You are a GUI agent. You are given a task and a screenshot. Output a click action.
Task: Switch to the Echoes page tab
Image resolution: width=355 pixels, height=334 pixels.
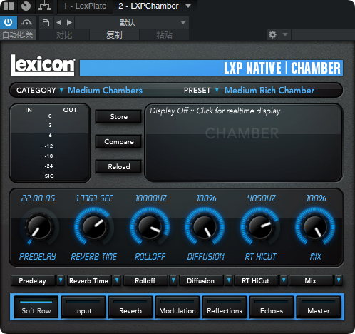[272, 307]
